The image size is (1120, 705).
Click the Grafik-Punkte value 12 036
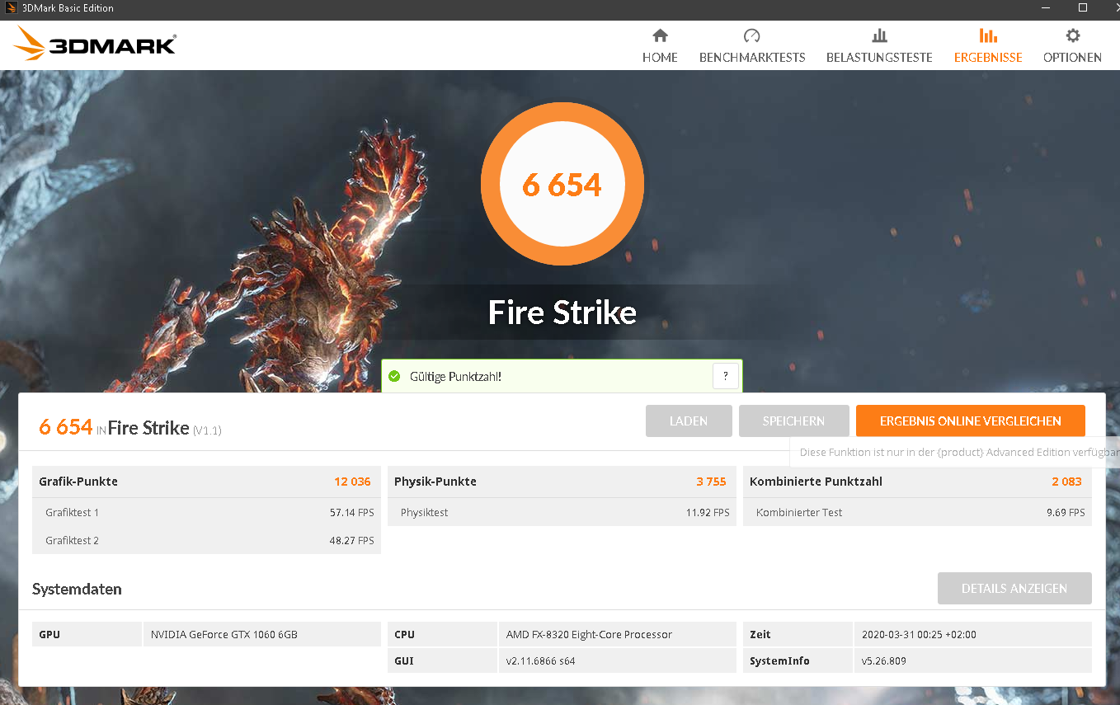[353, 482]
